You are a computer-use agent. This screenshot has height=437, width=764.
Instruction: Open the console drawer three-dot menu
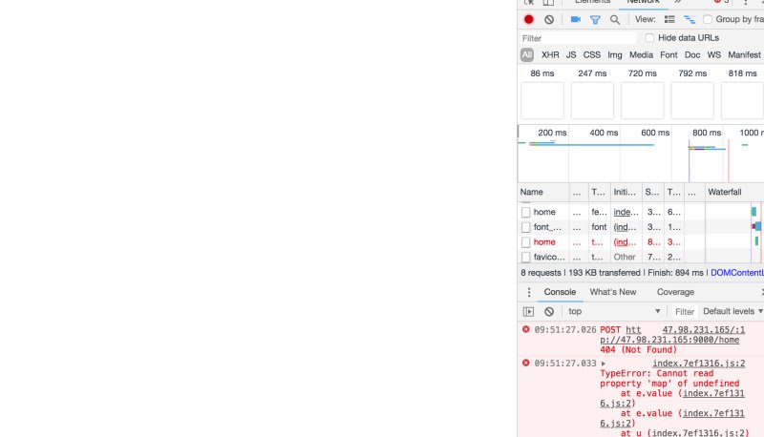529,292
